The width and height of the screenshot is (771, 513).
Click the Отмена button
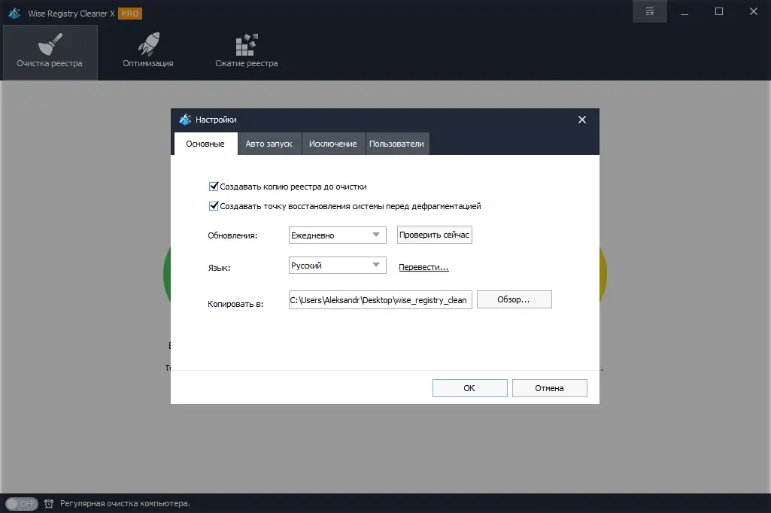point(549,388)
